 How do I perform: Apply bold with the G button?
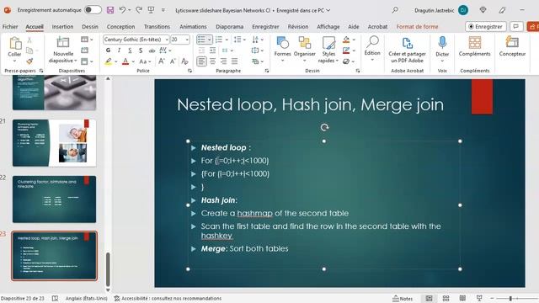coord(109,50)
